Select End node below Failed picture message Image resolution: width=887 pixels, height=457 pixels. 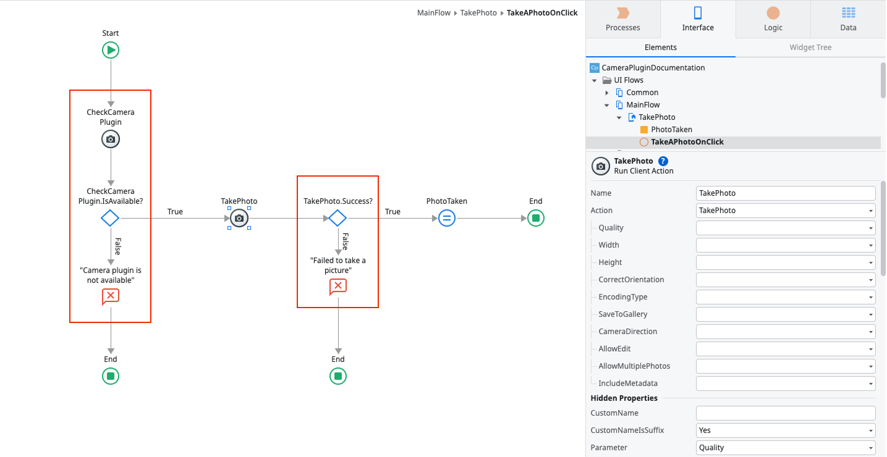[338, 376]
